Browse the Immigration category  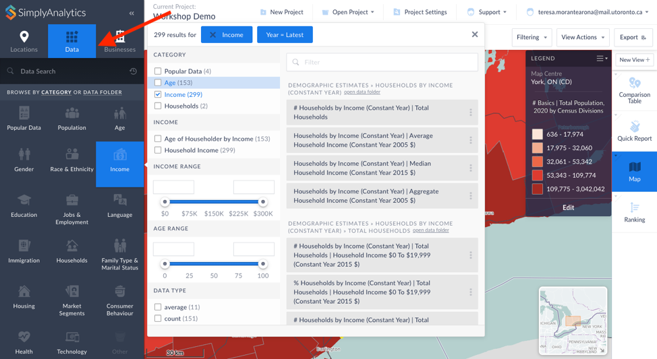click(x=24, y=251)
